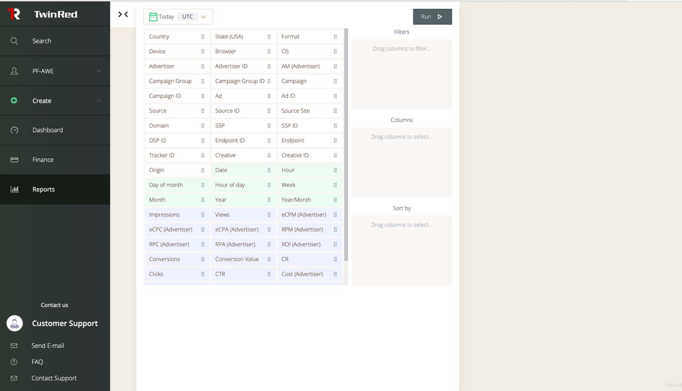Click the Search magnifier icon in sidebar
The width and height of the screenshot is (682, 391).
(14, 41)
